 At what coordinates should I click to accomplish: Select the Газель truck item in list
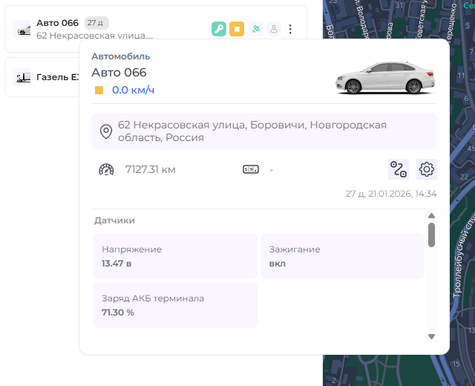click(x=45, y=77)
